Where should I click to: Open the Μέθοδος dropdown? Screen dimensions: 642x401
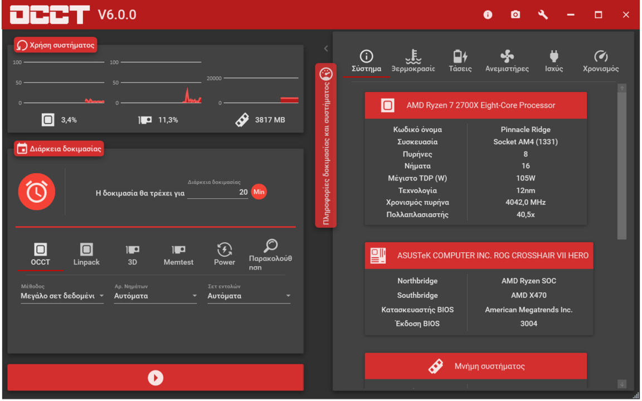[62, 296]
